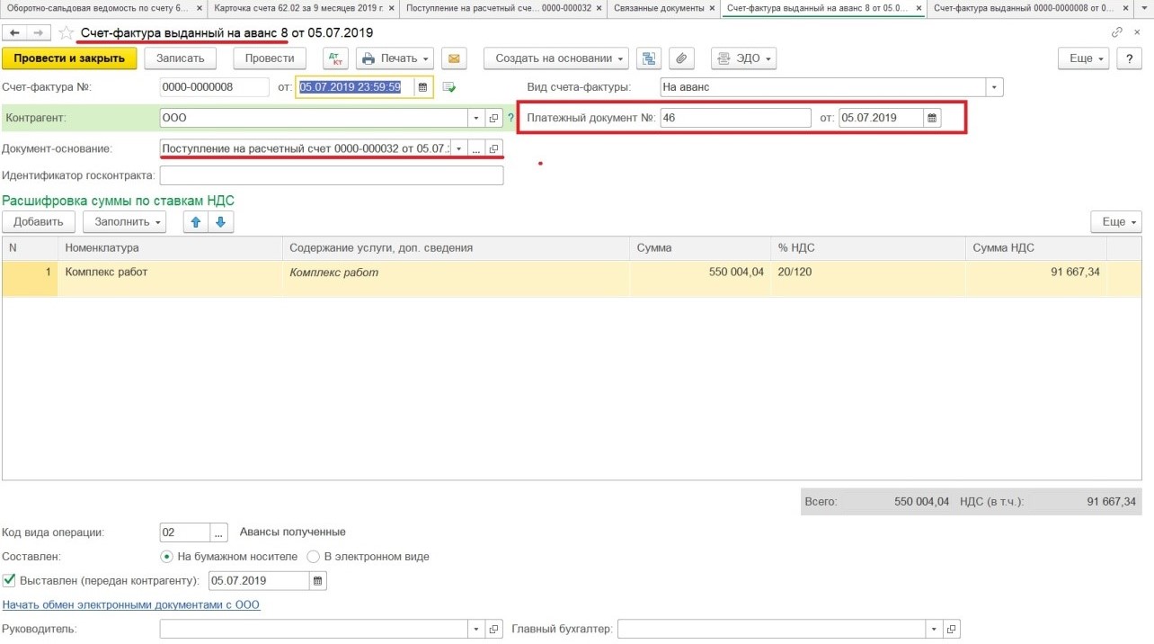Click the Код вида операции field

point(185,532)
